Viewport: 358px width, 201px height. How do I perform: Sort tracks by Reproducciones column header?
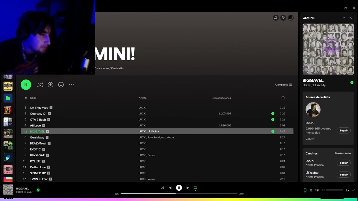point(221,98)
